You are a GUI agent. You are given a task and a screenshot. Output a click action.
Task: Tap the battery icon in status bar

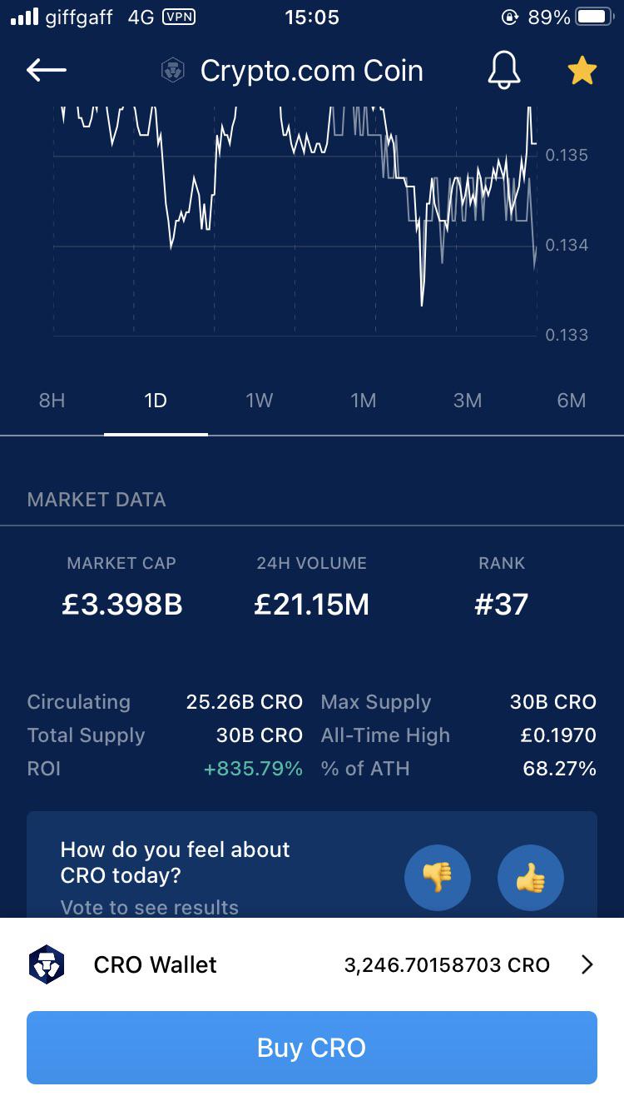click(x=594, y=17)
